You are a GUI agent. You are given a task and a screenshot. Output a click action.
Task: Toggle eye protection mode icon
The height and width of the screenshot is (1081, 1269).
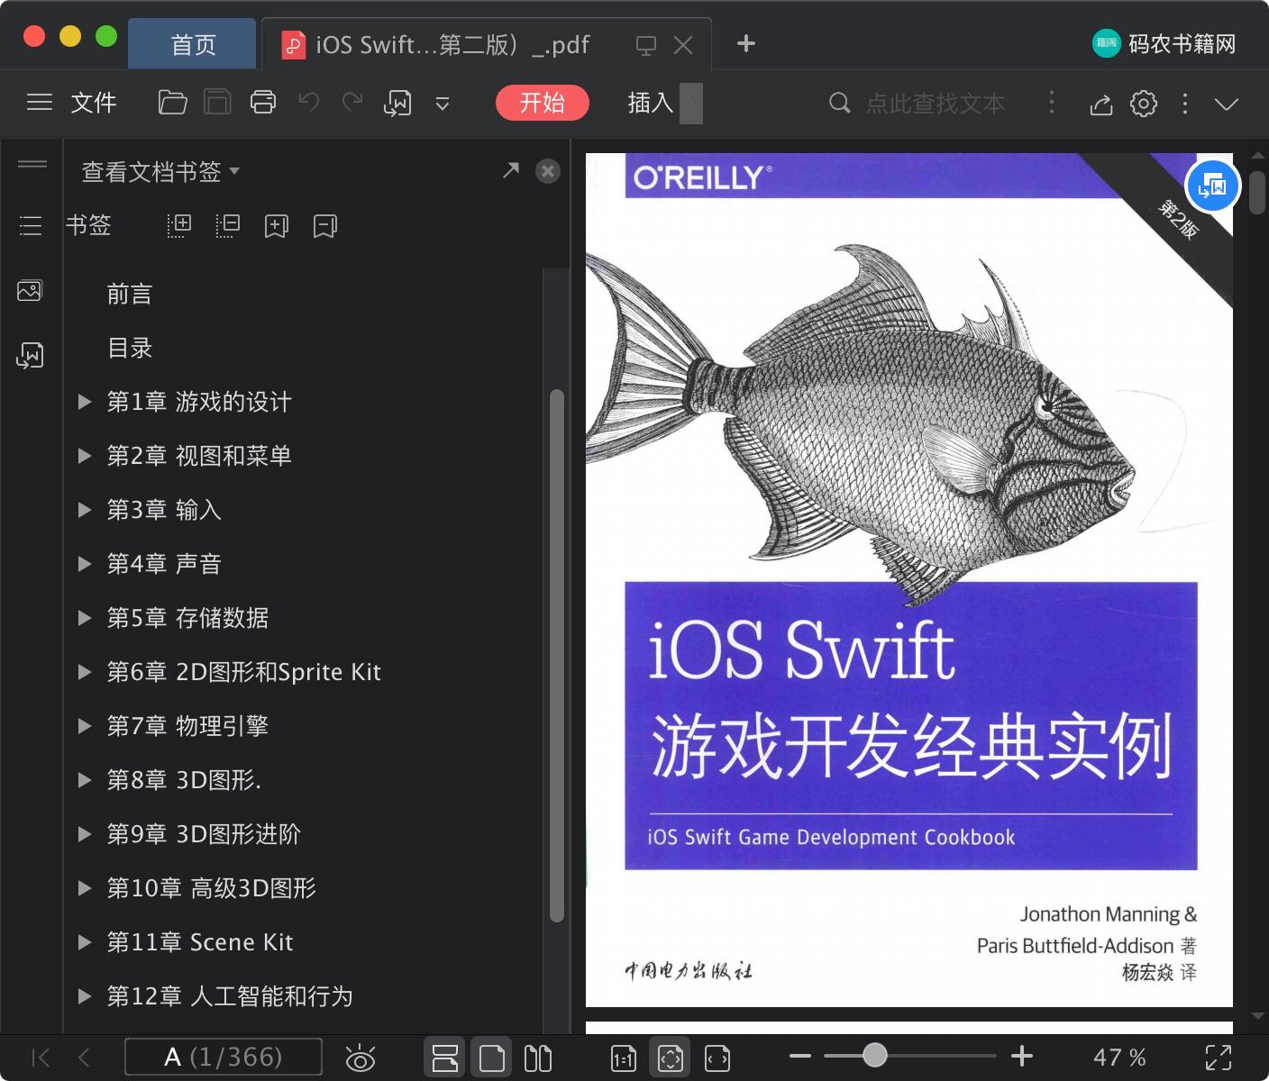(x=361, y=1058)
